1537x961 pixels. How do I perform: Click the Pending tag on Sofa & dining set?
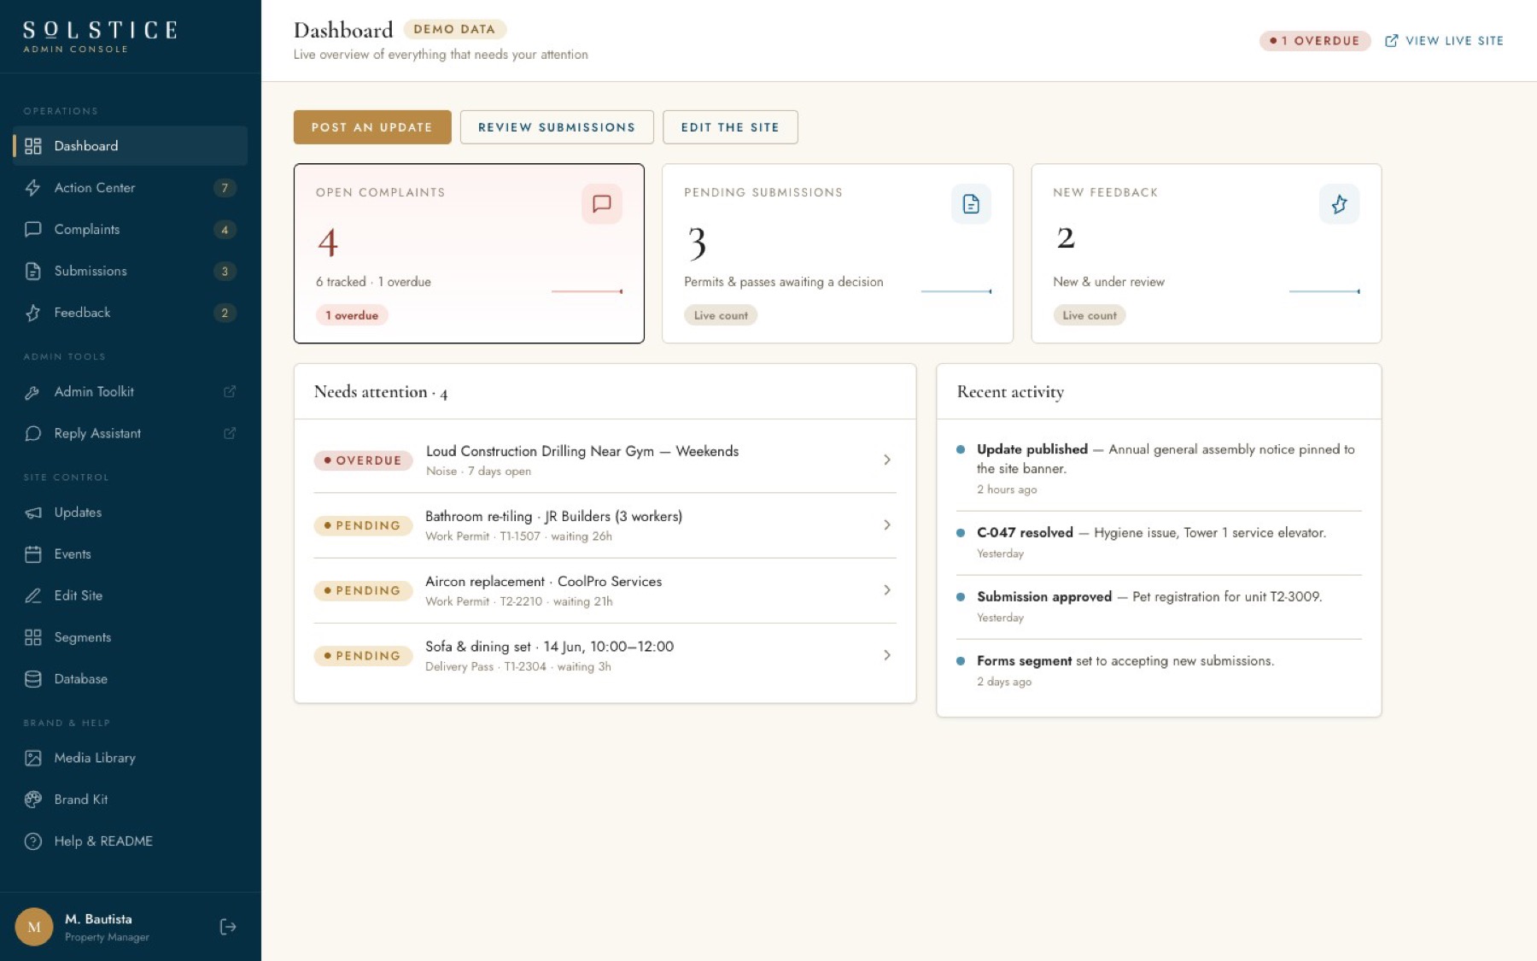pyautogui.click(x=363, y=656)
